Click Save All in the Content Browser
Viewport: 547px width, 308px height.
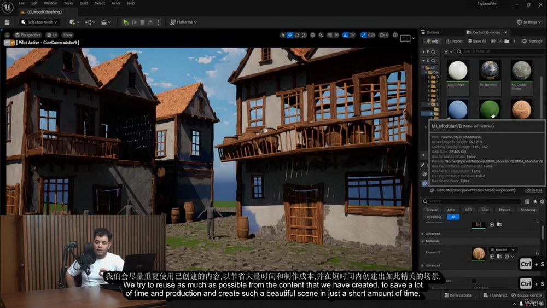coord(477,41)
